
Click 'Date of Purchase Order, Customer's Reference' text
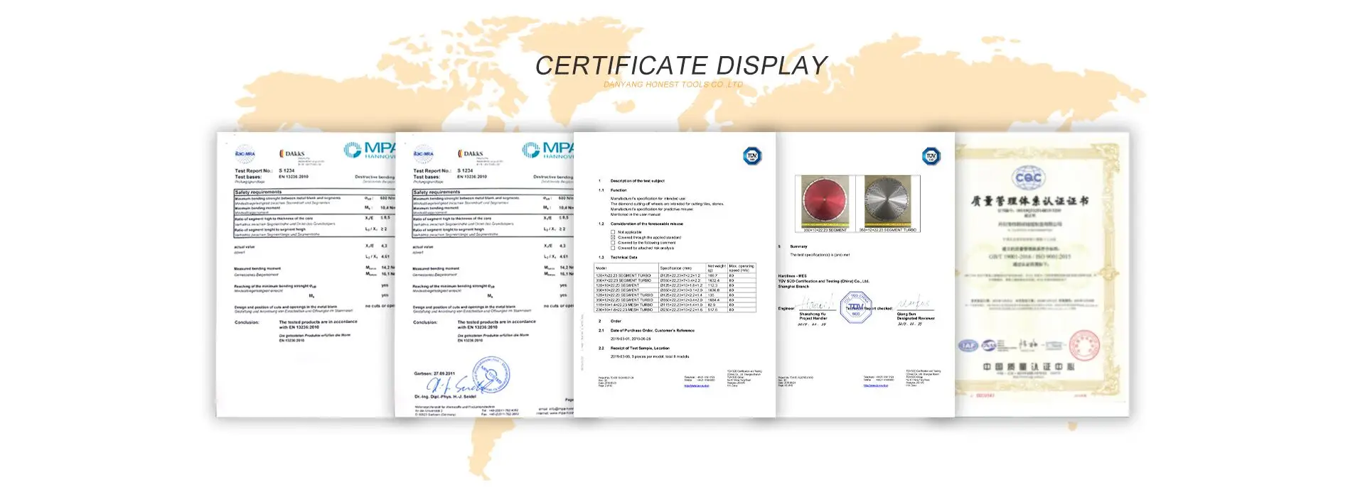coord(653,330)
